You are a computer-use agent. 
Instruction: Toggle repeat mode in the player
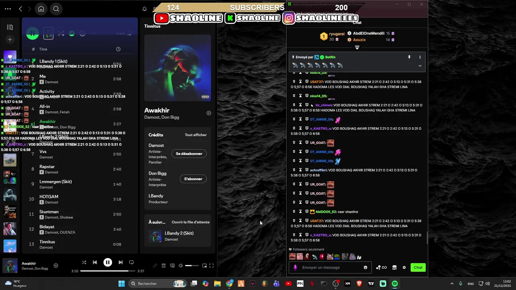click(x=131, y=262)
